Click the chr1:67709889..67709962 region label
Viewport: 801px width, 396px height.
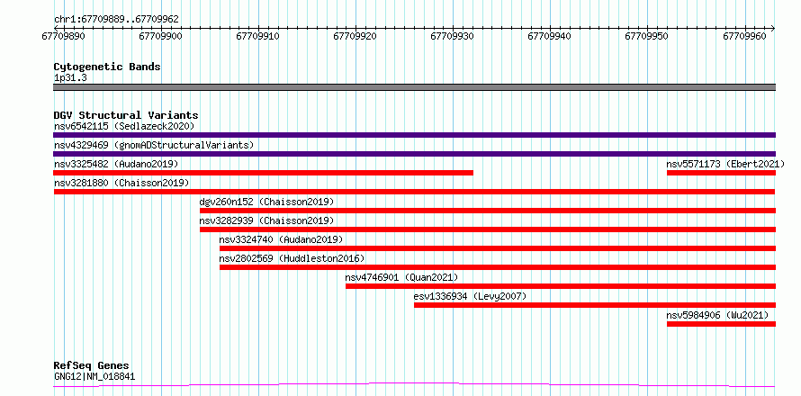click(x=116, y=20)
